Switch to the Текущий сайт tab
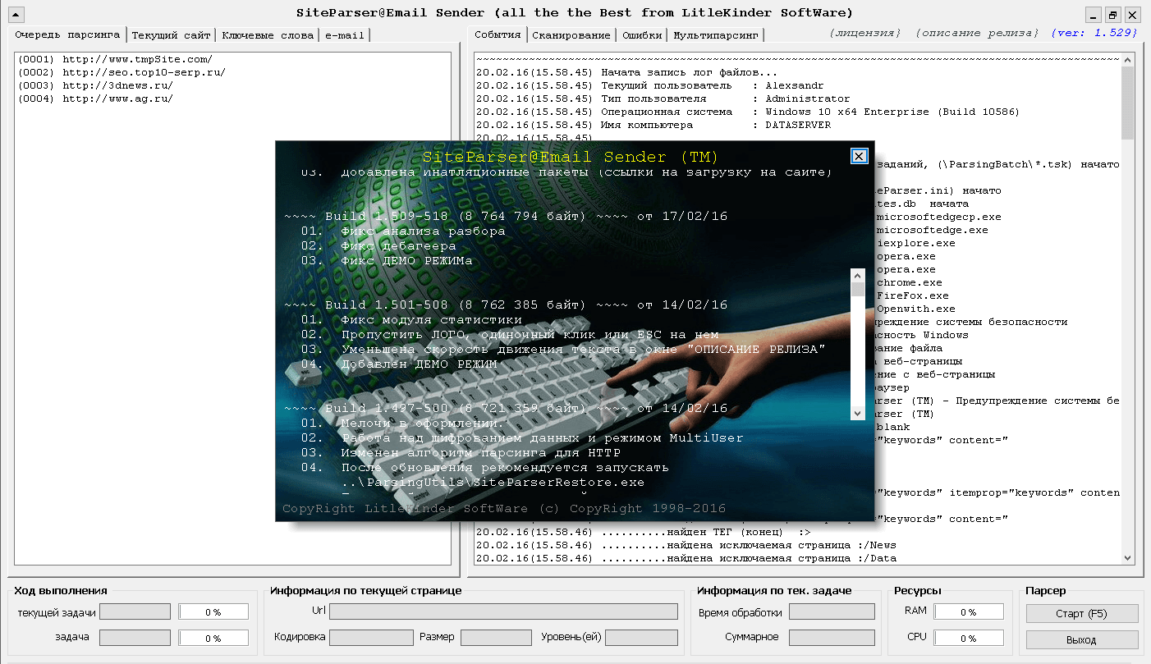 coord(172,35)
